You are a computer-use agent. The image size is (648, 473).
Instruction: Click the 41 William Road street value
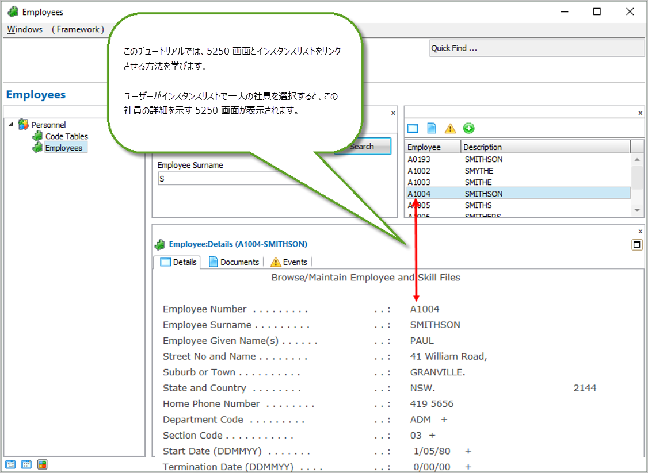click(x=448, y=356)
